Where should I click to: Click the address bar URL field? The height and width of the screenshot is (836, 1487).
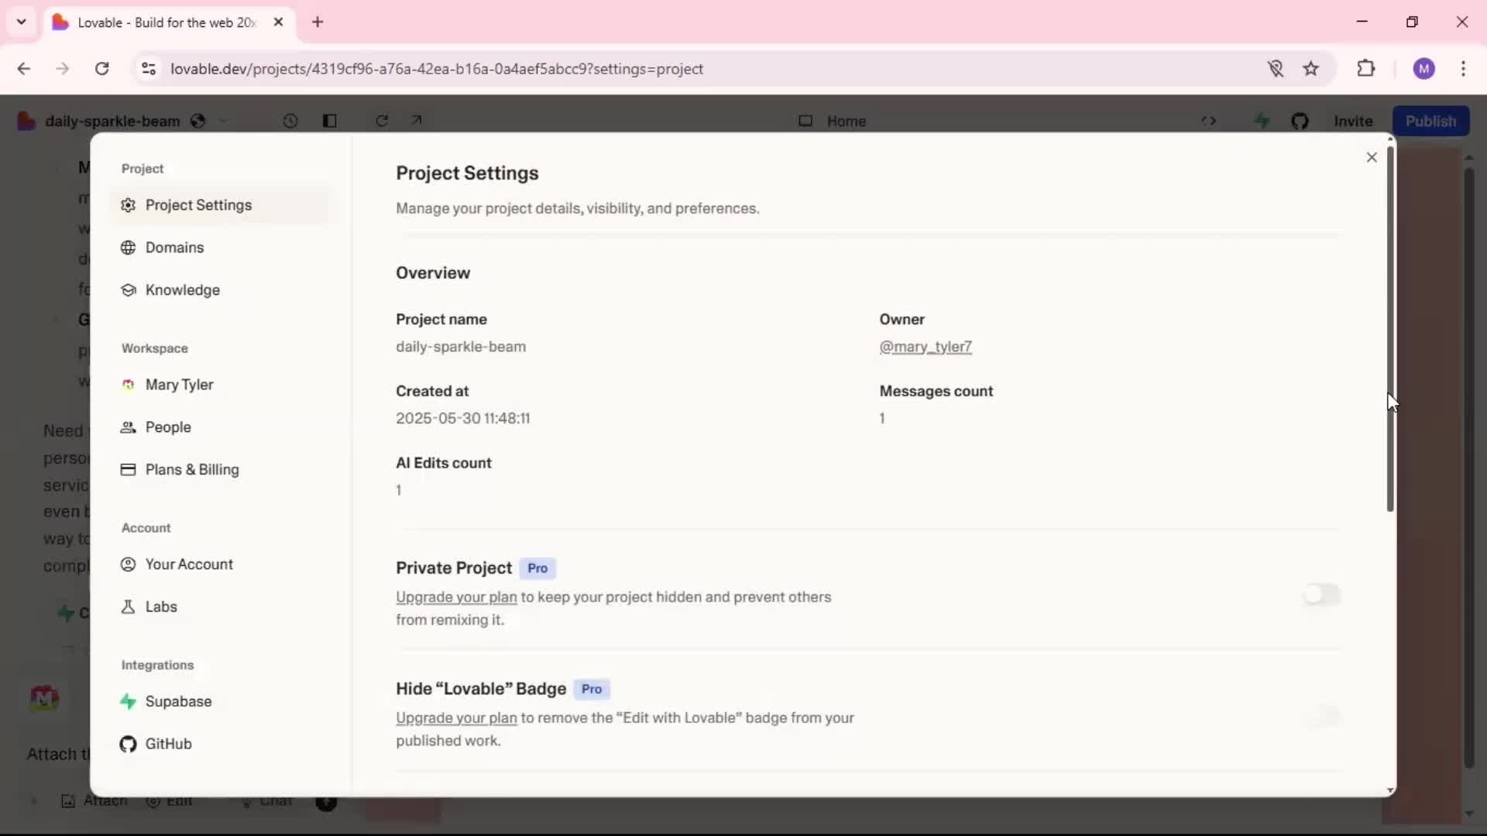pos(697,68)
